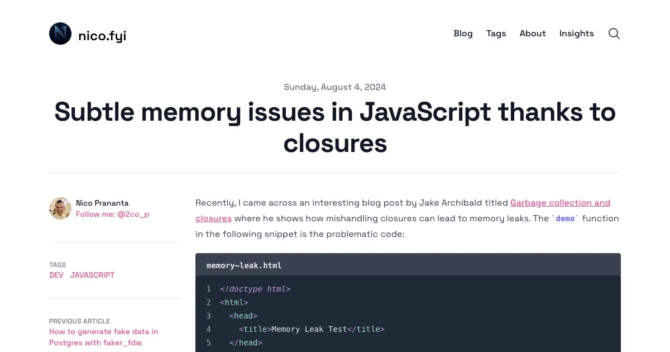Open the Blog menu item
Image resolution: width=670 pixels, height=352 pixels.
[463, 34]
